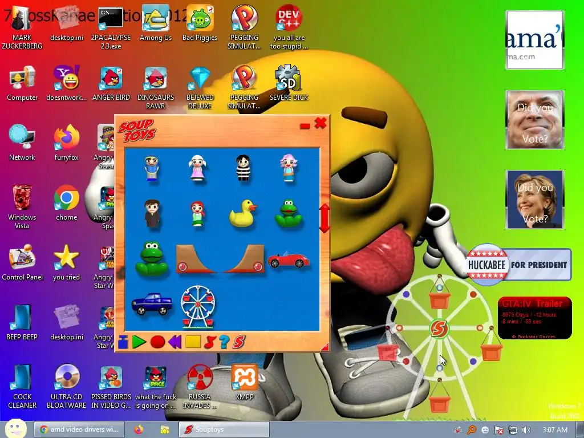The width and height of the screenshot is (584, 438).
Task: Click the volume speaker tray icon
Action: (526, 430)
